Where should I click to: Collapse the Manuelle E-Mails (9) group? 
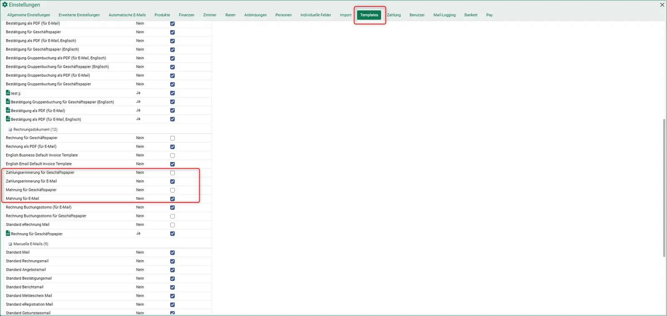[10, 244]
